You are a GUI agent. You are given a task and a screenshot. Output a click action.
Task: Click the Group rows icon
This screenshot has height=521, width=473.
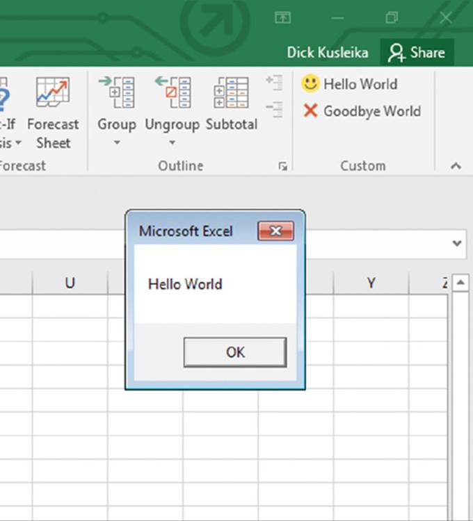[x=117, y=92]
